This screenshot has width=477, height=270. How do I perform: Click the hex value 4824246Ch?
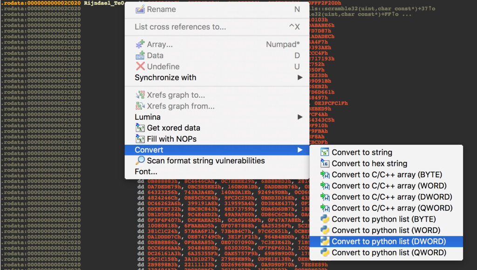click(x=162, y=198)
